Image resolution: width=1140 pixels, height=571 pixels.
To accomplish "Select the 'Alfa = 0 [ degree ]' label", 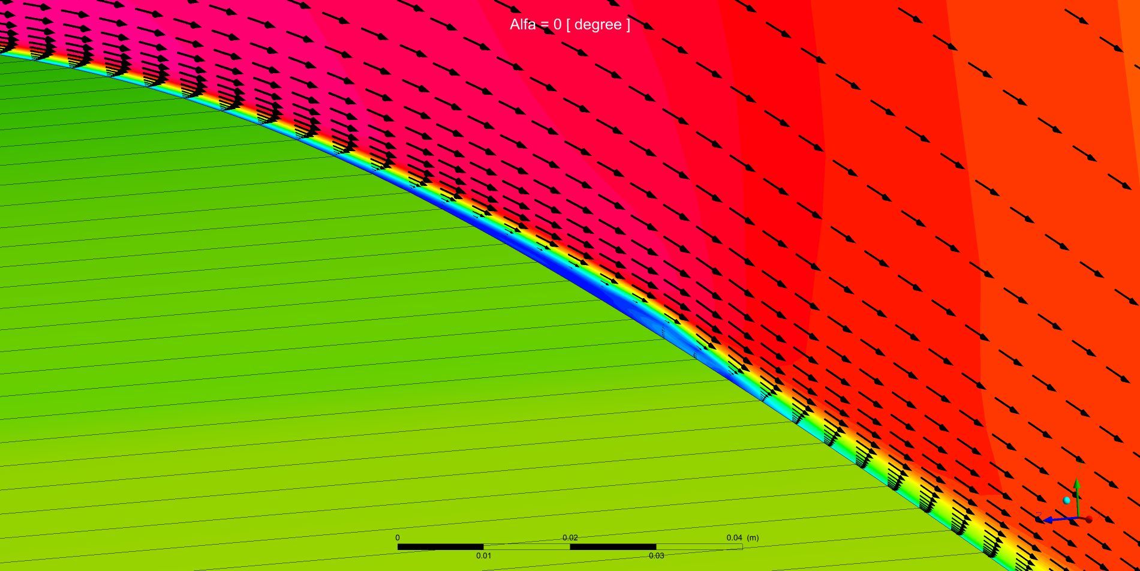I will [570, 25].
